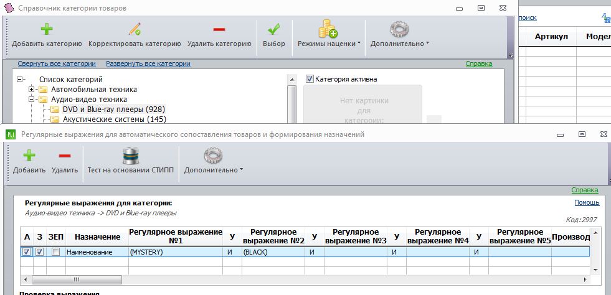Select Аудио-видео техника tree item
This screenshot has height=295, width=611.
[x=89, y=99]
